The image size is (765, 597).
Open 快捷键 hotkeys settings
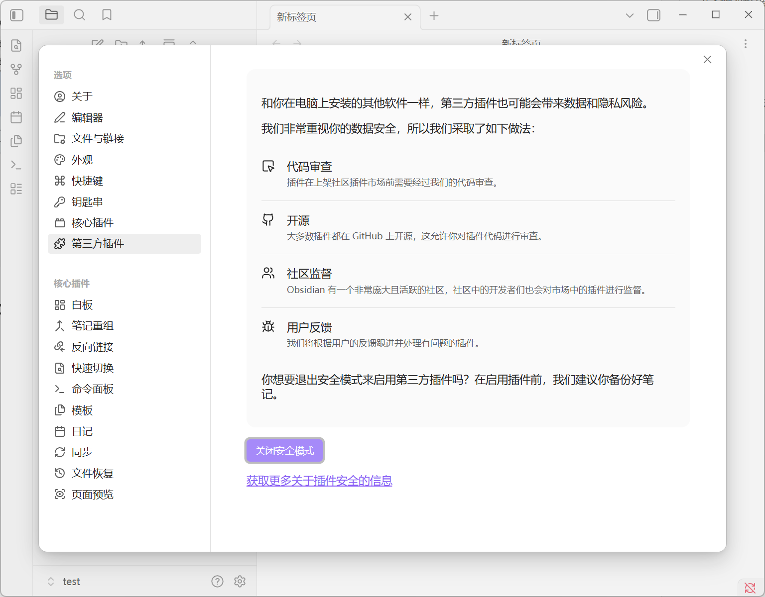click(125, 181)
